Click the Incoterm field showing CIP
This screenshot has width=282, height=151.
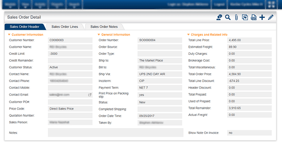(x=160, y=81)
